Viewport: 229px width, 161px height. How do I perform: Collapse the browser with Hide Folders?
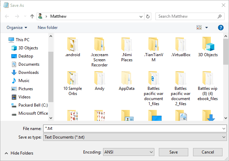(19, 153)
